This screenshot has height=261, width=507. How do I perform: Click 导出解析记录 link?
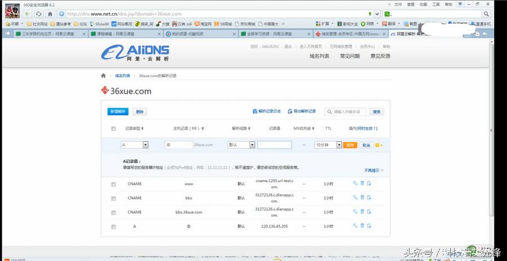[302, 111]
